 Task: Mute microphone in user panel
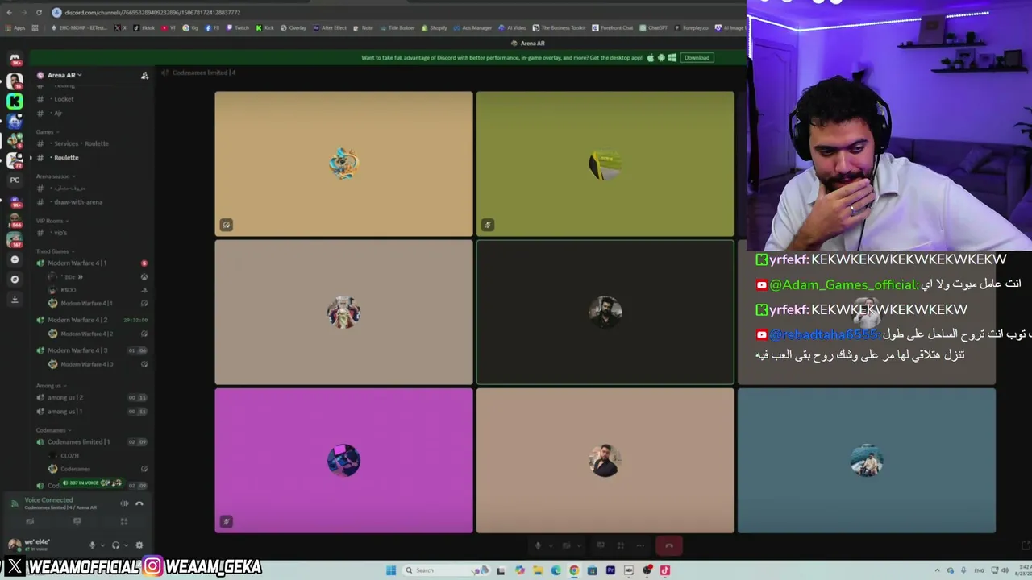coord(92,545)
